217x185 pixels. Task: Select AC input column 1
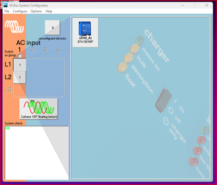click(x=20, y=50)
